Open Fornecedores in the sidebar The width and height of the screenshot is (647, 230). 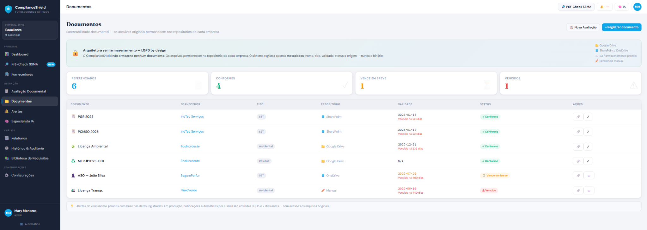tap(30, 74)
